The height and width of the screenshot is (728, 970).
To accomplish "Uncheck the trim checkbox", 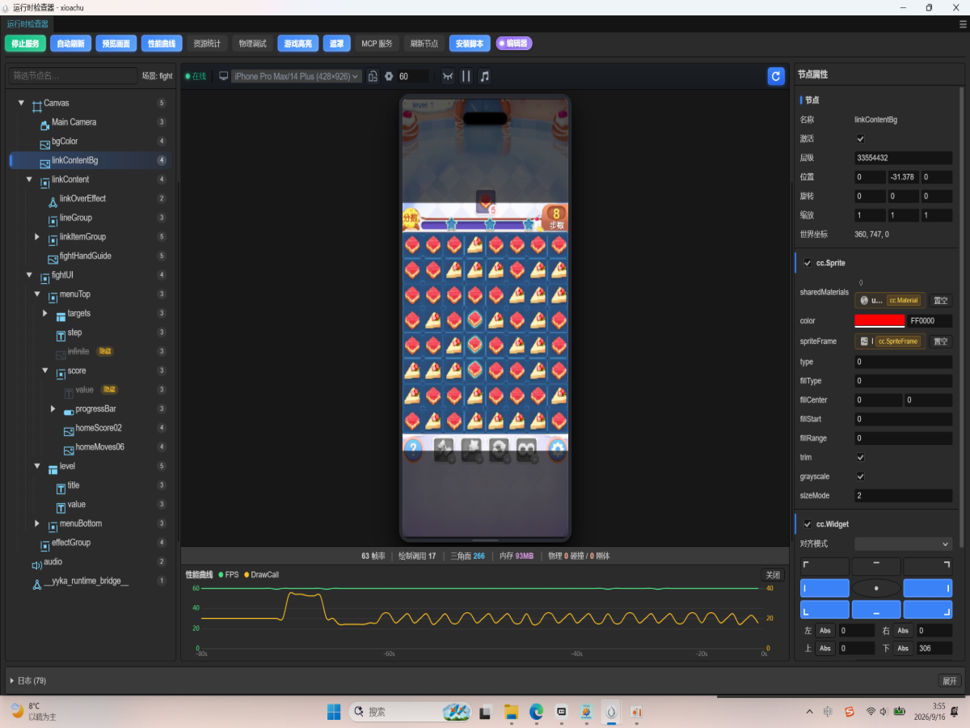I will tap(860, 457).
